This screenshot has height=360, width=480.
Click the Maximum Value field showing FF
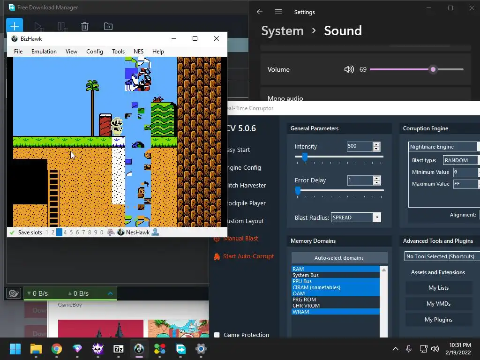(466, 184)
